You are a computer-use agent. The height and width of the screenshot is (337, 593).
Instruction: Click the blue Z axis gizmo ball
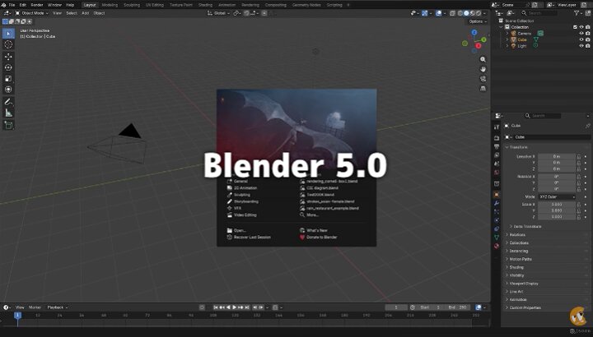tap(474, 33)
